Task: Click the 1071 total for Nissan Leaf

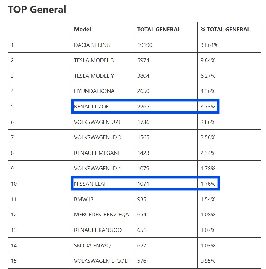Action: 143,184
